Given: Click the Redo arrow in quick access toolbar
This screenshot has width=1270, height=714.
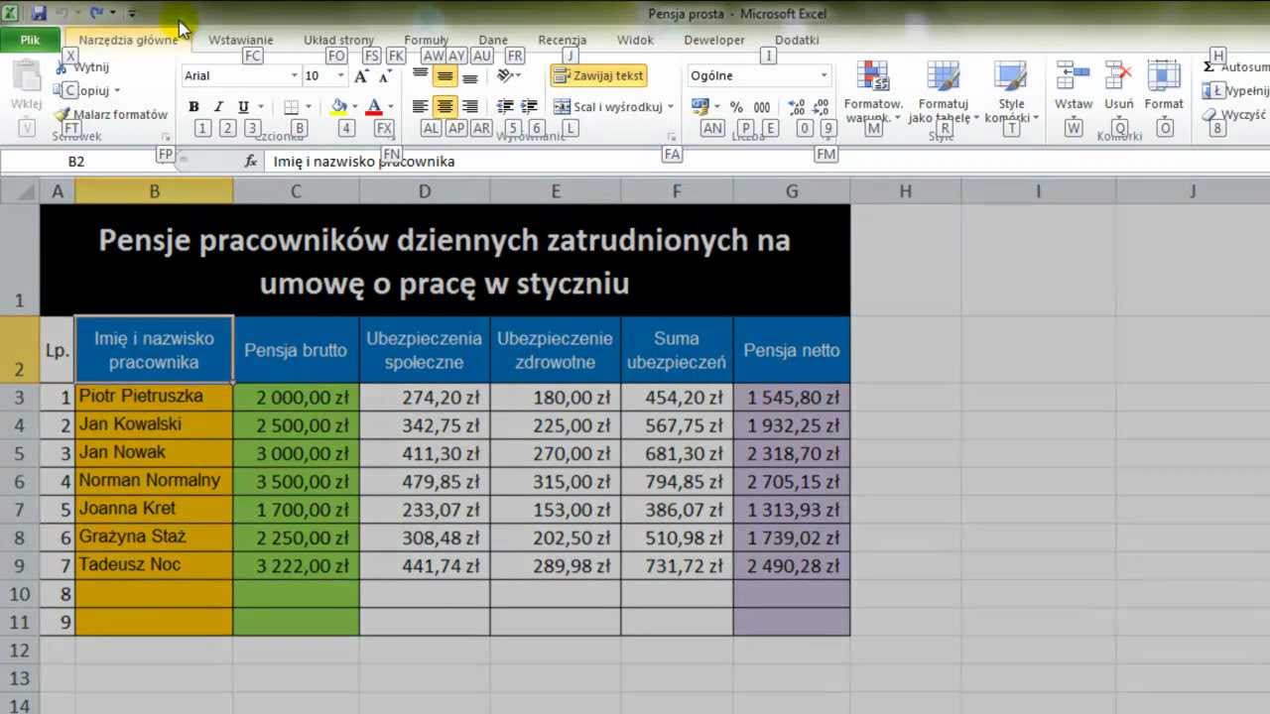Looking at the screenshot, I should point(96,14).
